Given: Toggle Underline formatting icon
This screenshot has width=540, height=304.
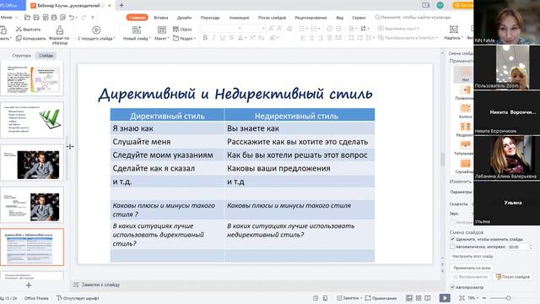Looking at the screenshot, I should 223,37.
